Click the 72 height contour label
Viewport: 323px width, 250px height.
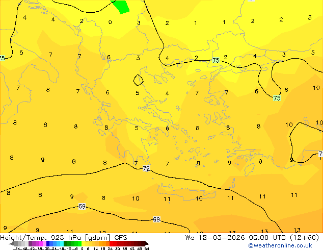pos(146,168)
